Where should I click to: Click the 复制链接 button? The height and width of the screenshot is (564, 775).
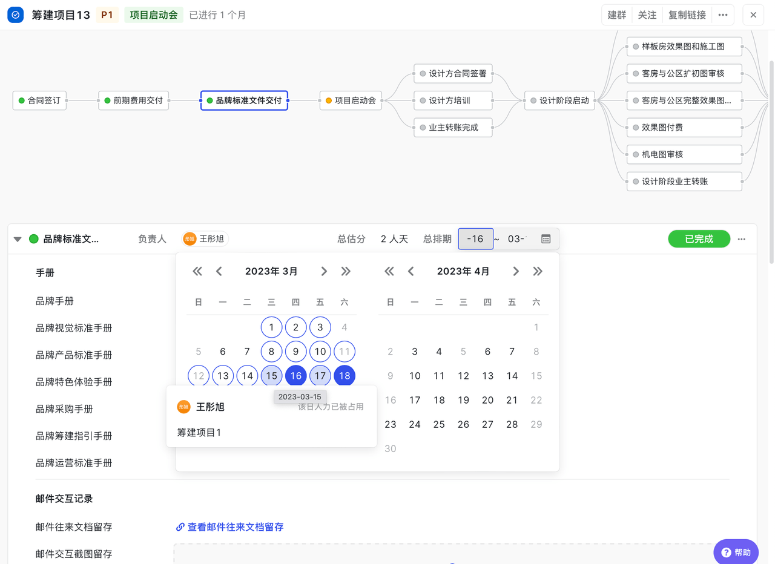point(687,15)
